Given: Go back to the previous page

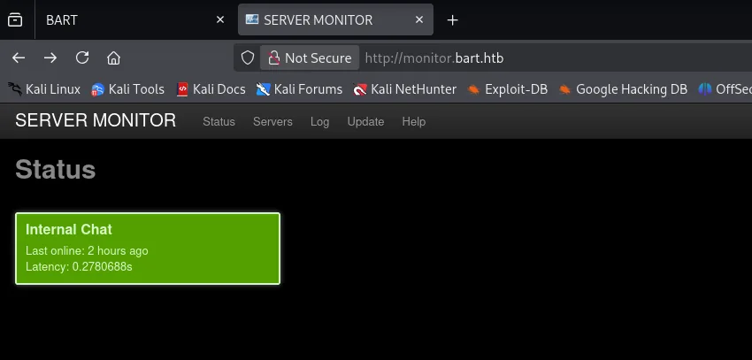Looking at the screenshot, I should [x=19, y=58].
